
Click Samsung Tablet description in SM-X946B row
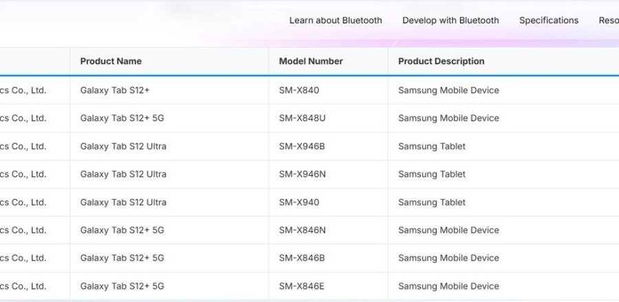[x=432, y=146]
